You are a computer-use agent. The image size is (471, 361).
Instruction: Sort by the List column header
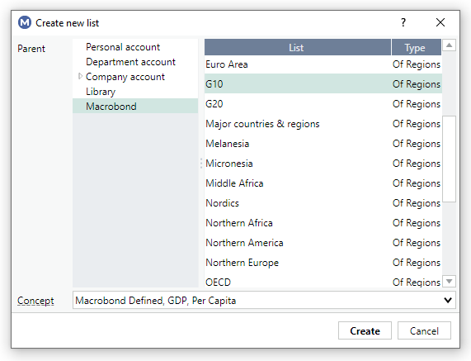pyautogui.click(x=298, y=47)
